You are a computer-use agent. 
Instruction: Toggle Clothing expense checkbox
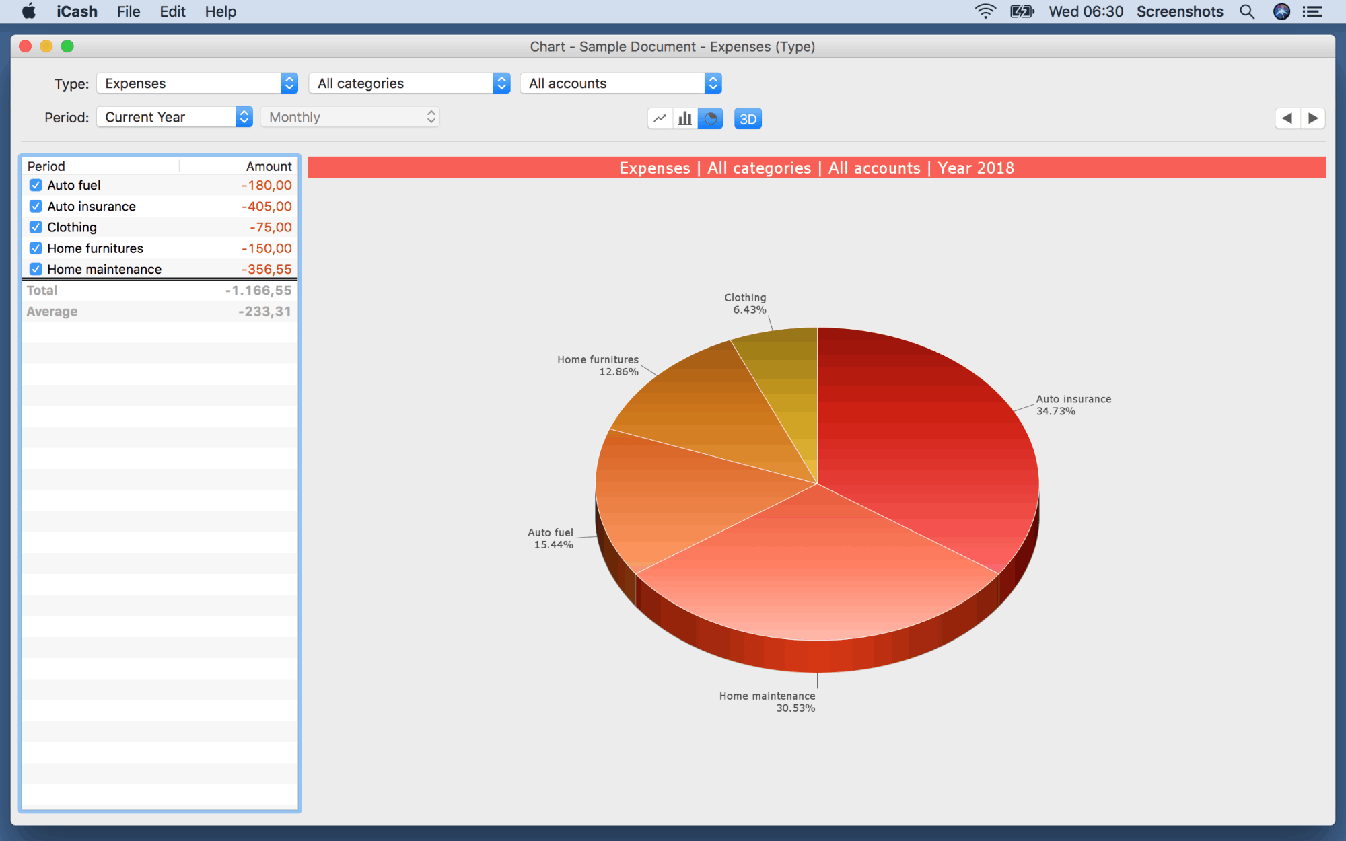tap(36, 227)
